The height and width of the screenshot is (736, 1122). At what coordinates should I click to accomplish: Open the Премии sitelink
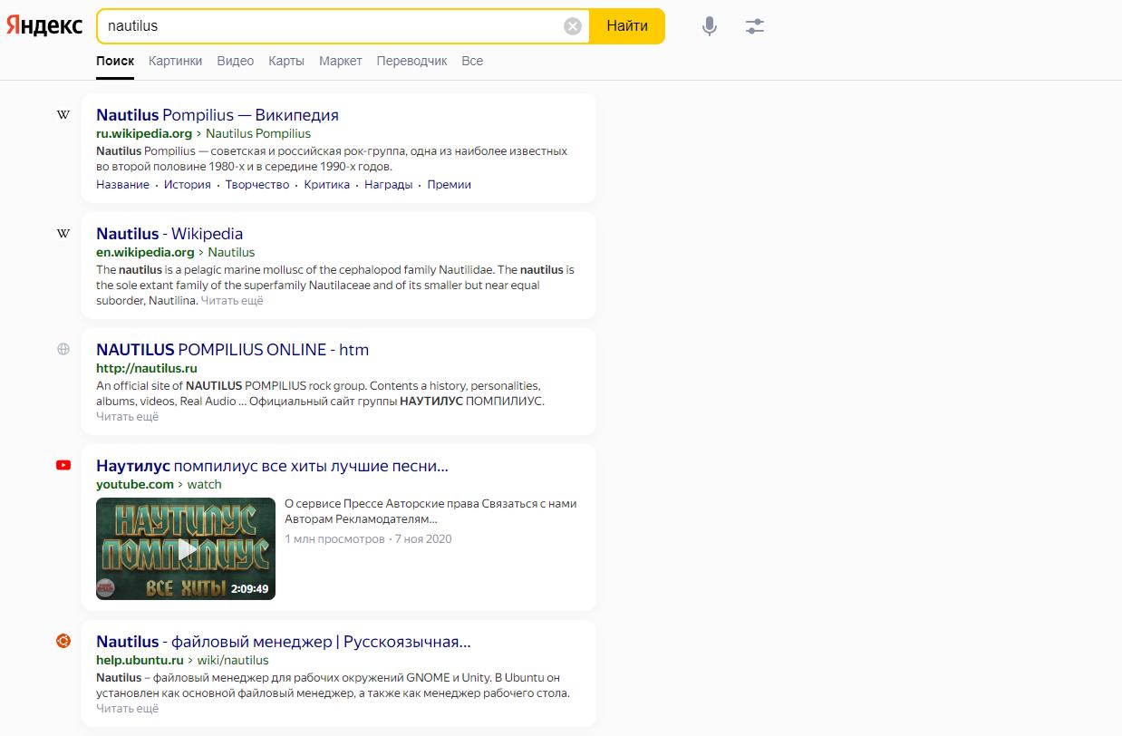pos(450,184)
